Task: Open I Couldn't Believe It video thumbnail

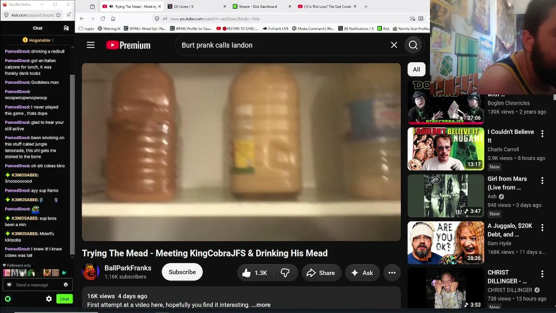Action: [446, 149]
